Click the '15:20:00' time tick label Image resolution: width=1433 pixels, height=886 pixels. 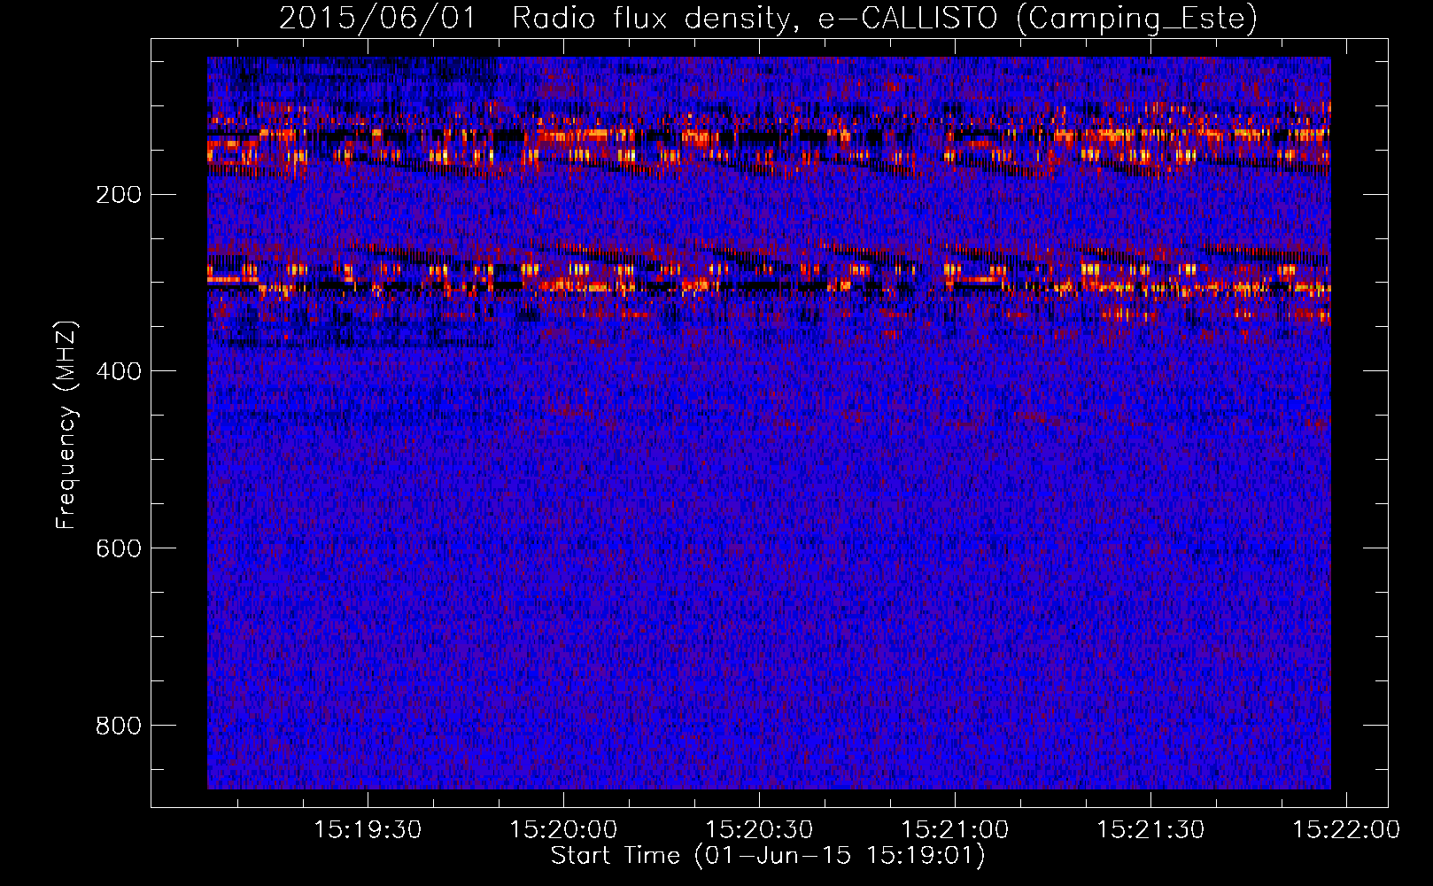tap(563, 829)
